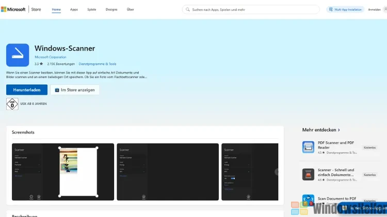Focus the app search field
387x217 pixels.
(x=251, y=10)
